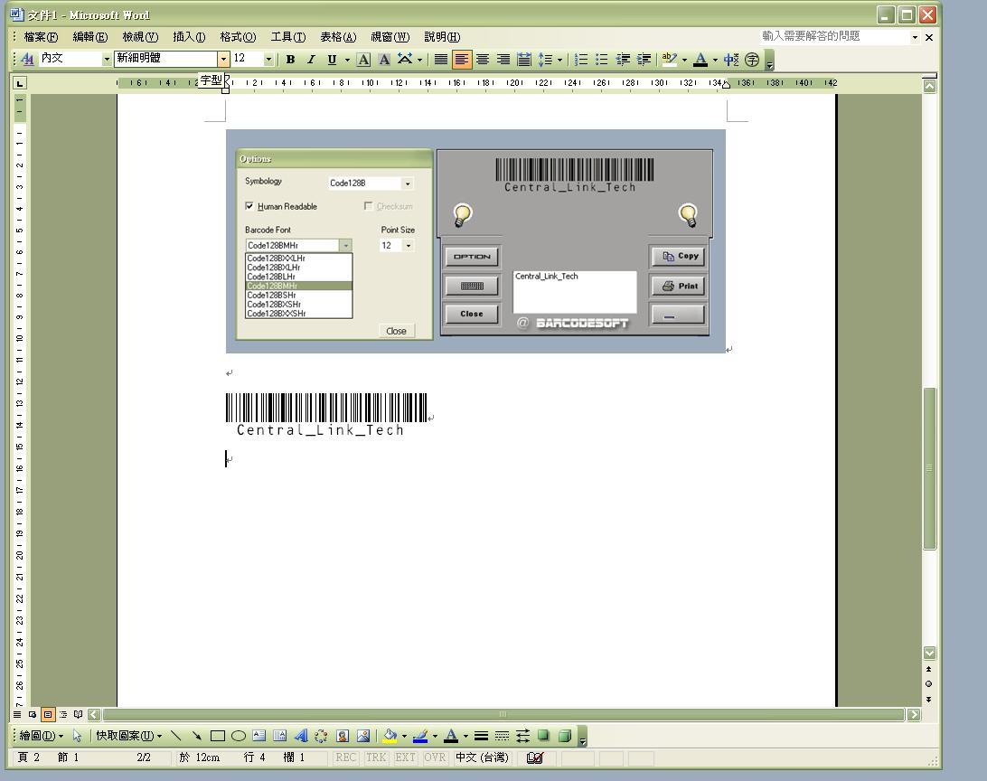Choose a dash style

point(502,736)
